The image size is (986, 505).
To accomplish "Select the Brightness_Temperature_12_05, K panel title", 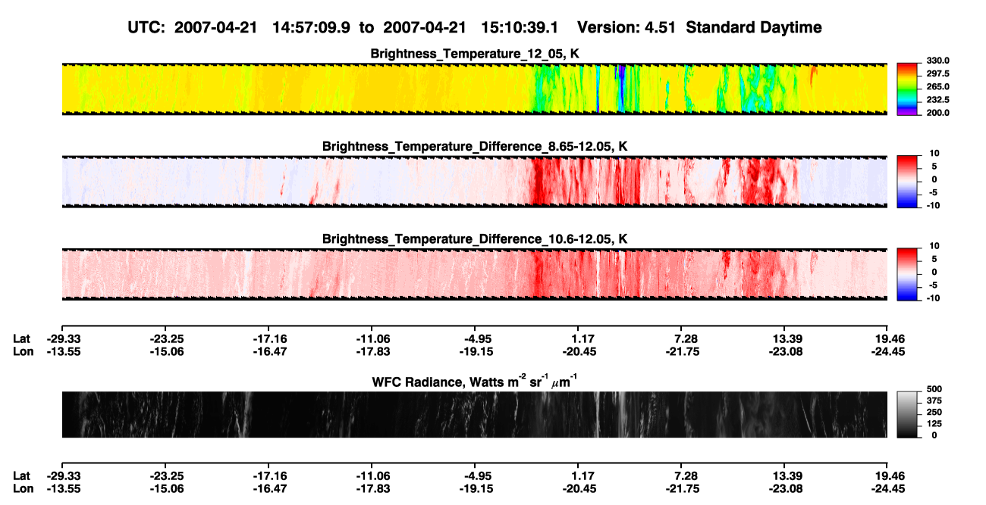I will pos(475,54).
